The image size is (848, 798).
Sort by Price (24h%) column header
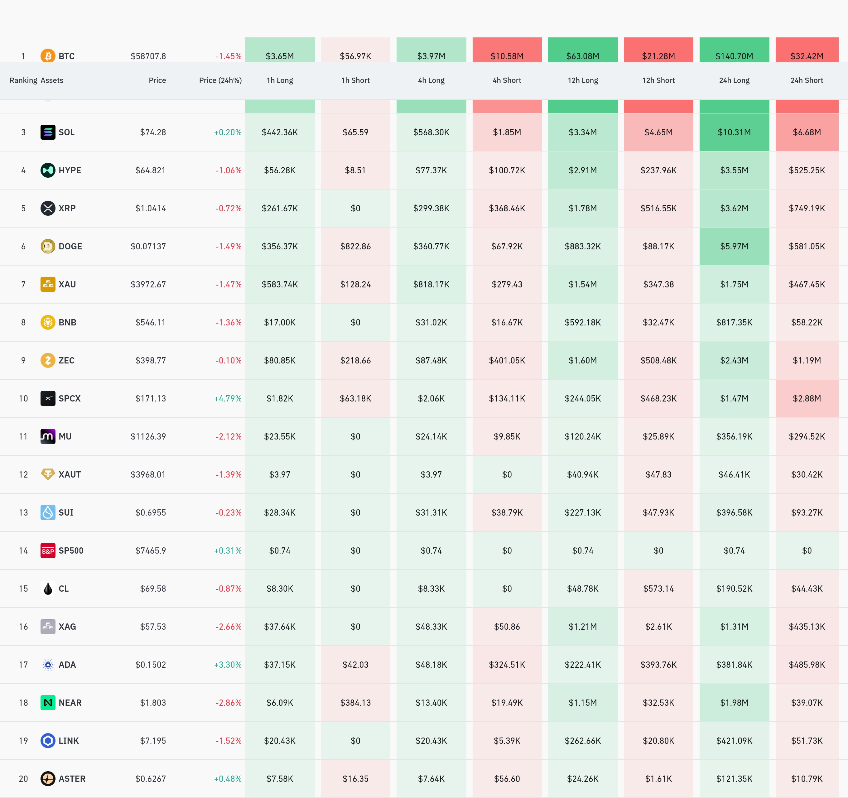point(220,80)
